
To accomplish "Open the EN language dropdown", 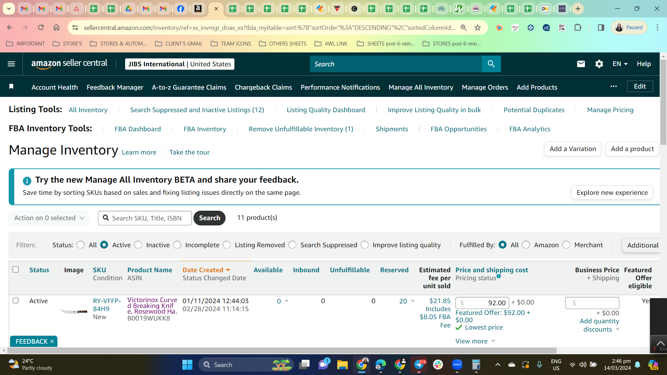I will 620,64.
